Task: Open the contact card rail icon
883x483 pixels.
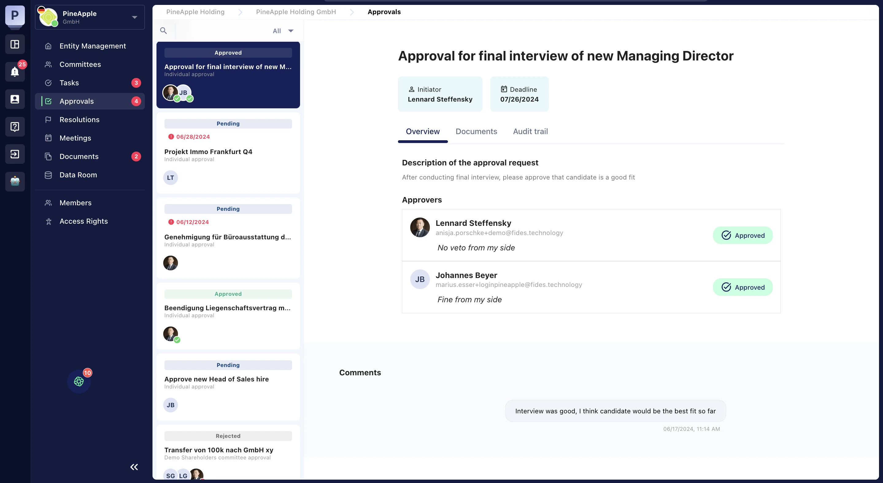Action: [15, 99]
